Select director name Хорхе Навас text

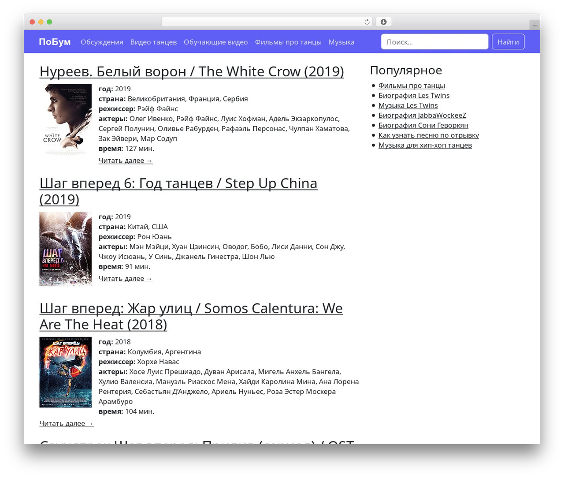(x=158, y=362)
